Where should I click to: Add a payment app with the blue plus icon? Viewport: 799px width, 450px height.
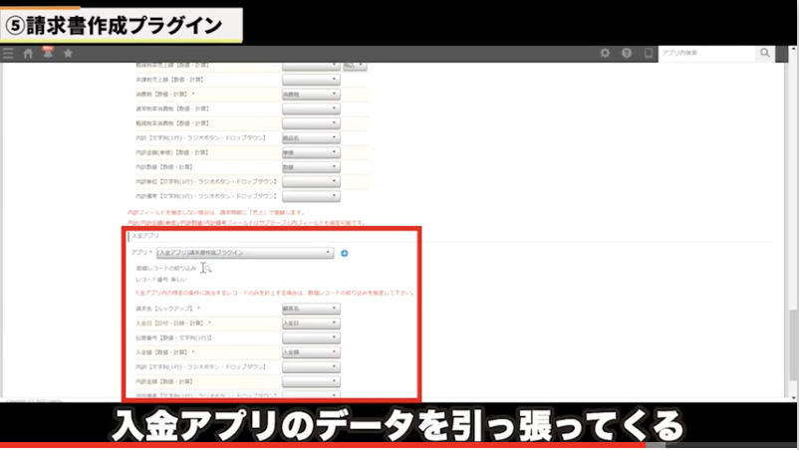coord(345,254)
